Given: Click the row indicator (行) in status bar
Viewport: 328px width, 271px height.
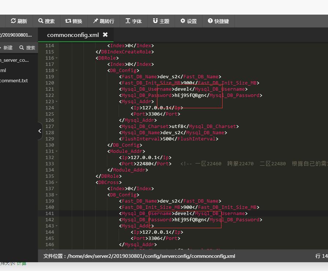Looking at the screenshot, I should click(x=321, y=256).
